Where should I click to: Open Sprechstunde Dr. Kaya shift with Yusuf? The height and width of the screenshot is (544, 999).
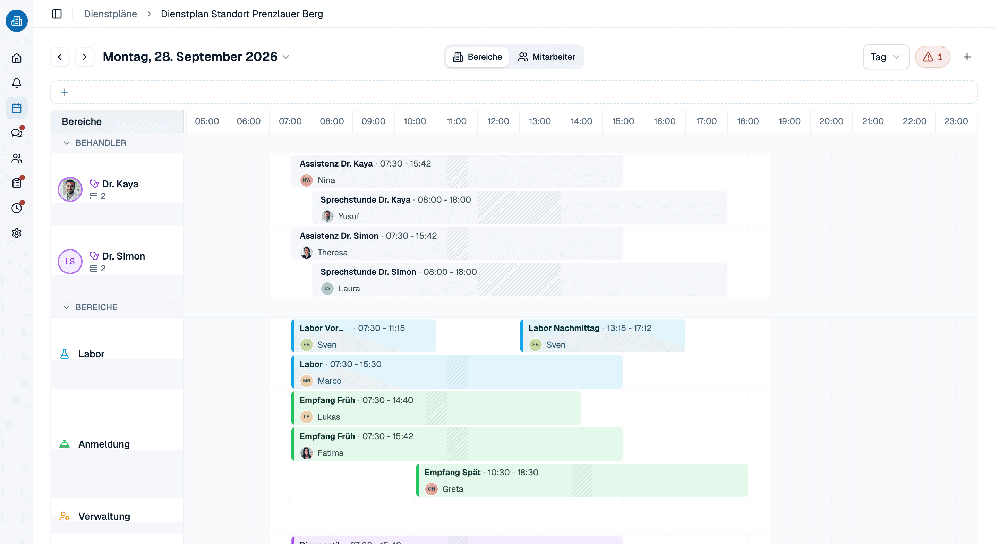pyautogui.click(x=520, y=207)
